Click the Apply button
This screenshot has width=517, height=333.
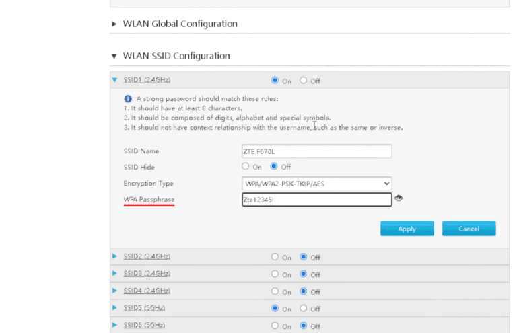tap(407, 229)
